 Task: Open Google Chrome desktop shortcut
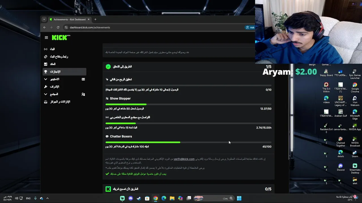[355, 87]
